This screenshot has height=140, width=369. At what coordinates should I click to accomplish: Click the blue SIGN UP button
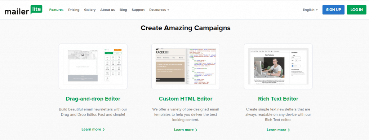click(x=333, y=10)
